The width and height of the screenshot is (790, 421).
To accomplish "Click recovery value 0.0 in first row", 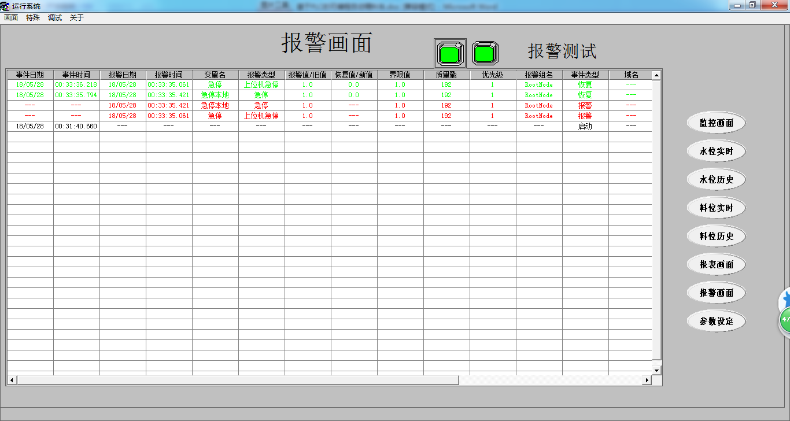I will pos(354,84).
